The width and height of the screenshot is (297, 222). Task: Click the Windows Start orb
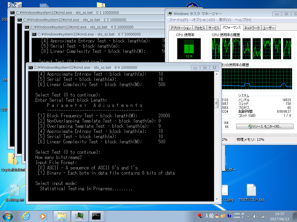pos(8,216)
